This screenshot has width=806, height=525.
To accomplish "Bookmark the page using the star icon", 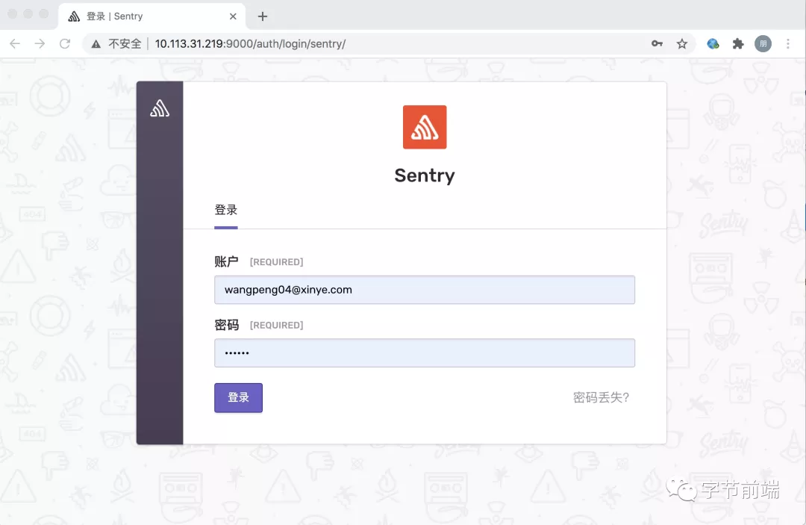I will (x=682, y=43).
